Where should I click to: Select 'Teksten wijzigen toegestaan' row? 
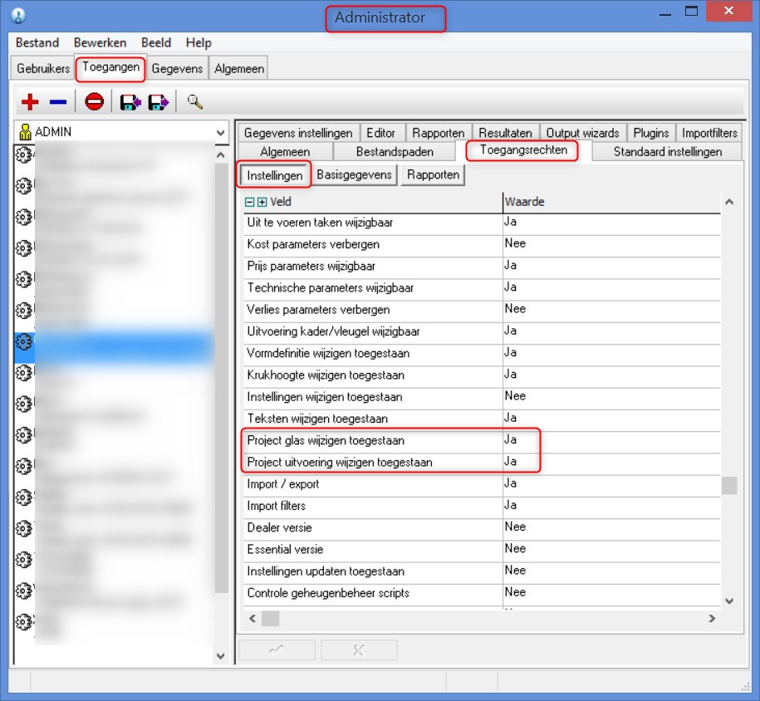point(482,419)
